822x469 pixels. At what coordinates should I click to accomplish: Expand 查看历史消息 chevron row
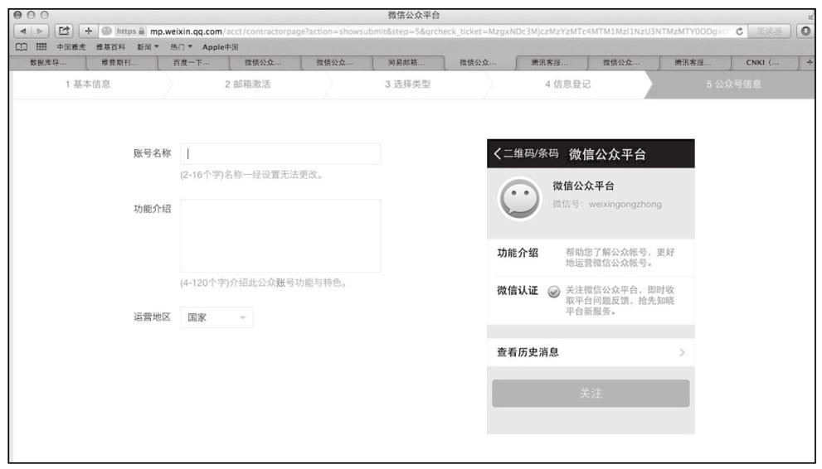point(591,352)
